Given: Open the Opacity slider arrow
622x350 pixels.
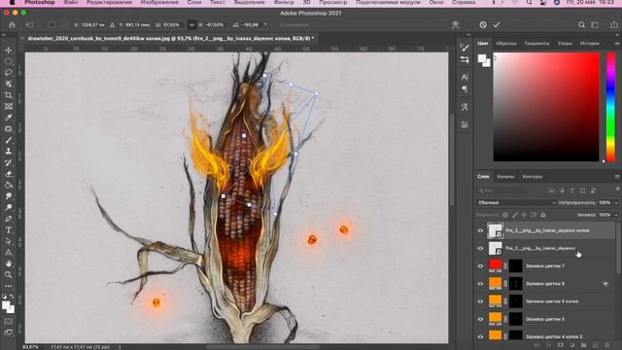Looking at the screenshot, I should [x=616, y=203].
